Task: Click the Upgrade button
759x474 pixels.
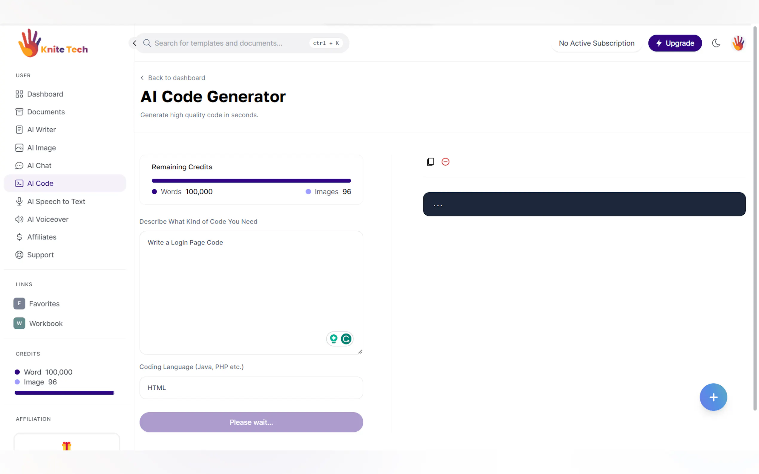Action: (675, 43)
